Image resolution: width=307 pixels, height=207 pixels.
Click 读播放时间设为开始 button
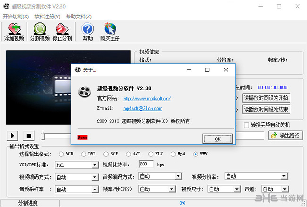tap(266, 98)
